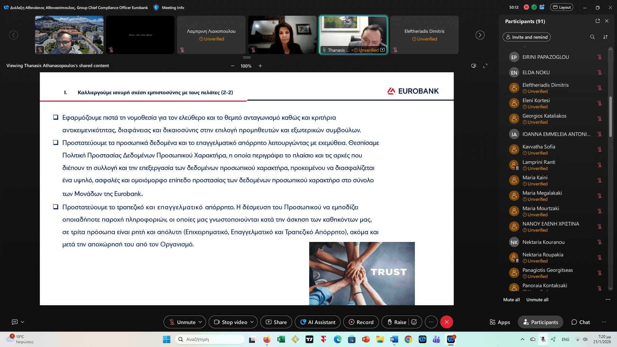
Task: Toggle Unmute microphone button
Action: coord(182,322)
